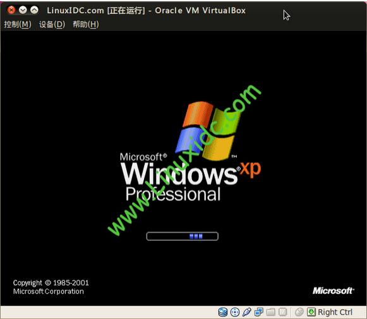Click the optical CD/DVD drive status icon
This screenshot has height=319, width=367.
(x=235, y=312)
